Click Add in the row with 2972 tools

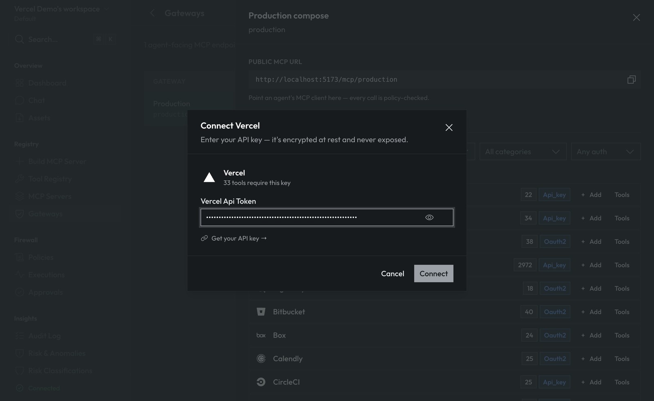(x=591, y=265)
